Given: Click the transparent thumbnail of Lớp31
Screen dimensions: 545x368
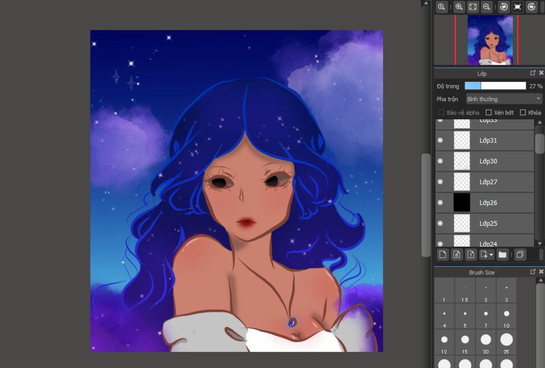Looking at the screenshot, I should [x=462, y=140].
